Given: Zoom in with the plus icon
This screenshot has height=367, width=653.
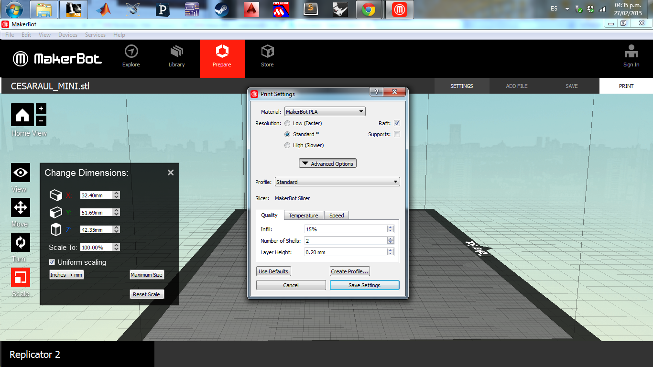Looking at the screenshot, I should pos(41,108).
